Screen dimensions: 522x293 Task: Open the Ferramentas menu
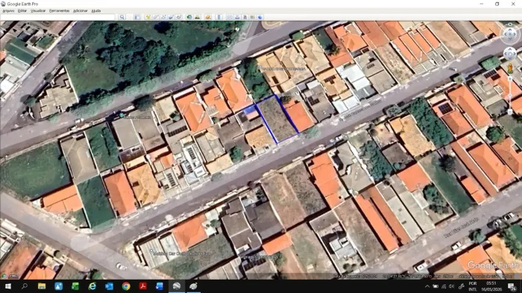click(x=59, y=10)
